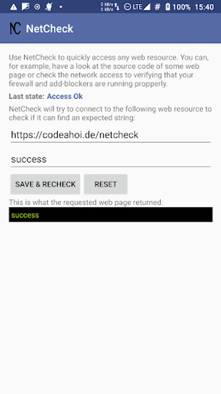Click the SAVE & RECHECK button
The height and width of the screenshot is (394, 221).
(45, 184)
